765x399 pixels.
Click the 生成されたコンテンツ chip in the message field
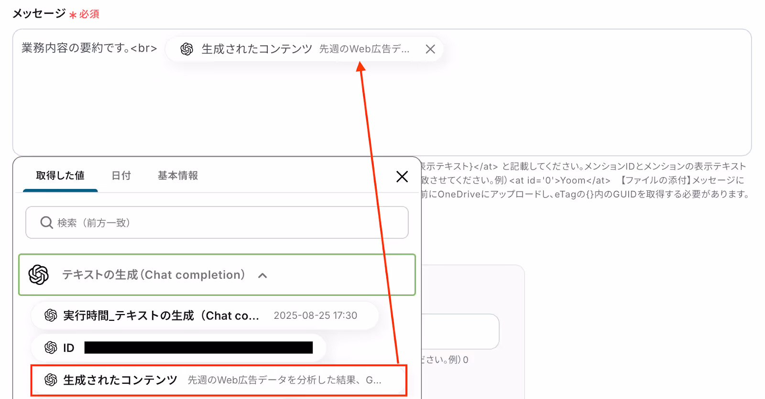click(x=304, y=49)
